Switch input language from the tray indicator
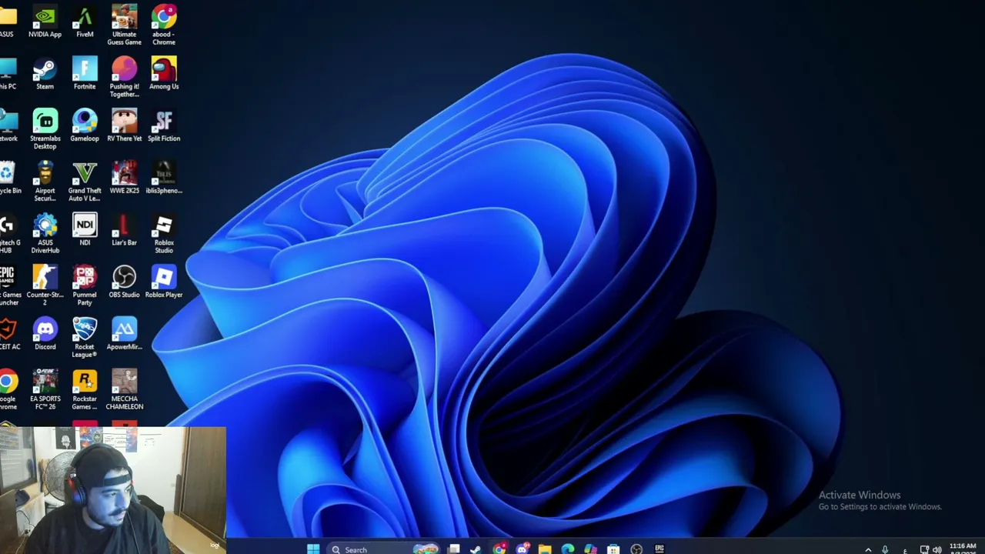The image size is (985, 554). click(905, 549)
